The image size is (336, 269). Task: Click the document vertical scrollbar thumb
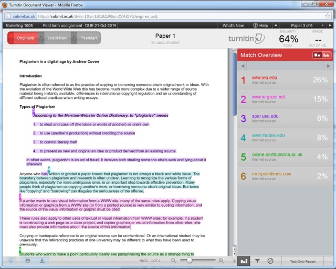click(235, 84)
